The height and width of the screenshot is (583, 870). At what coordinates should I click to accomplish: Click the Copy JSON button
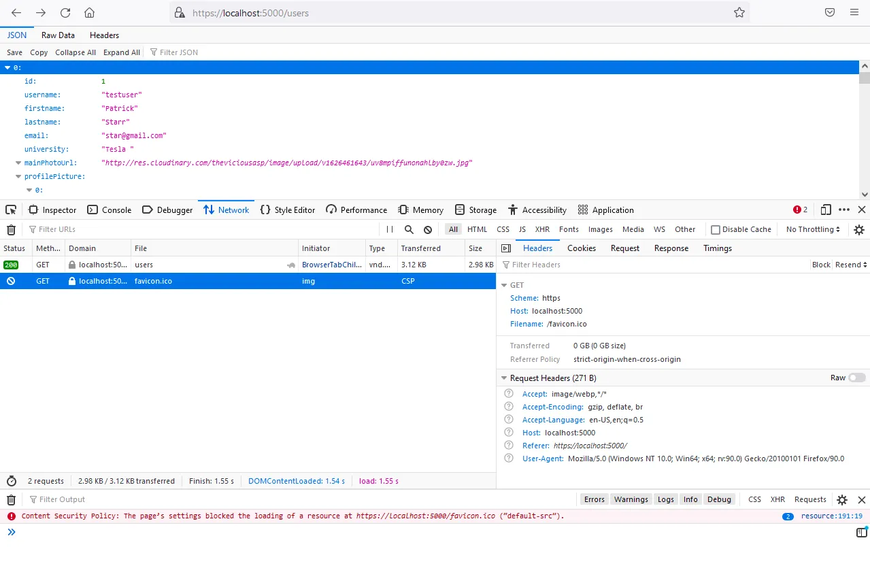(39, 52)
